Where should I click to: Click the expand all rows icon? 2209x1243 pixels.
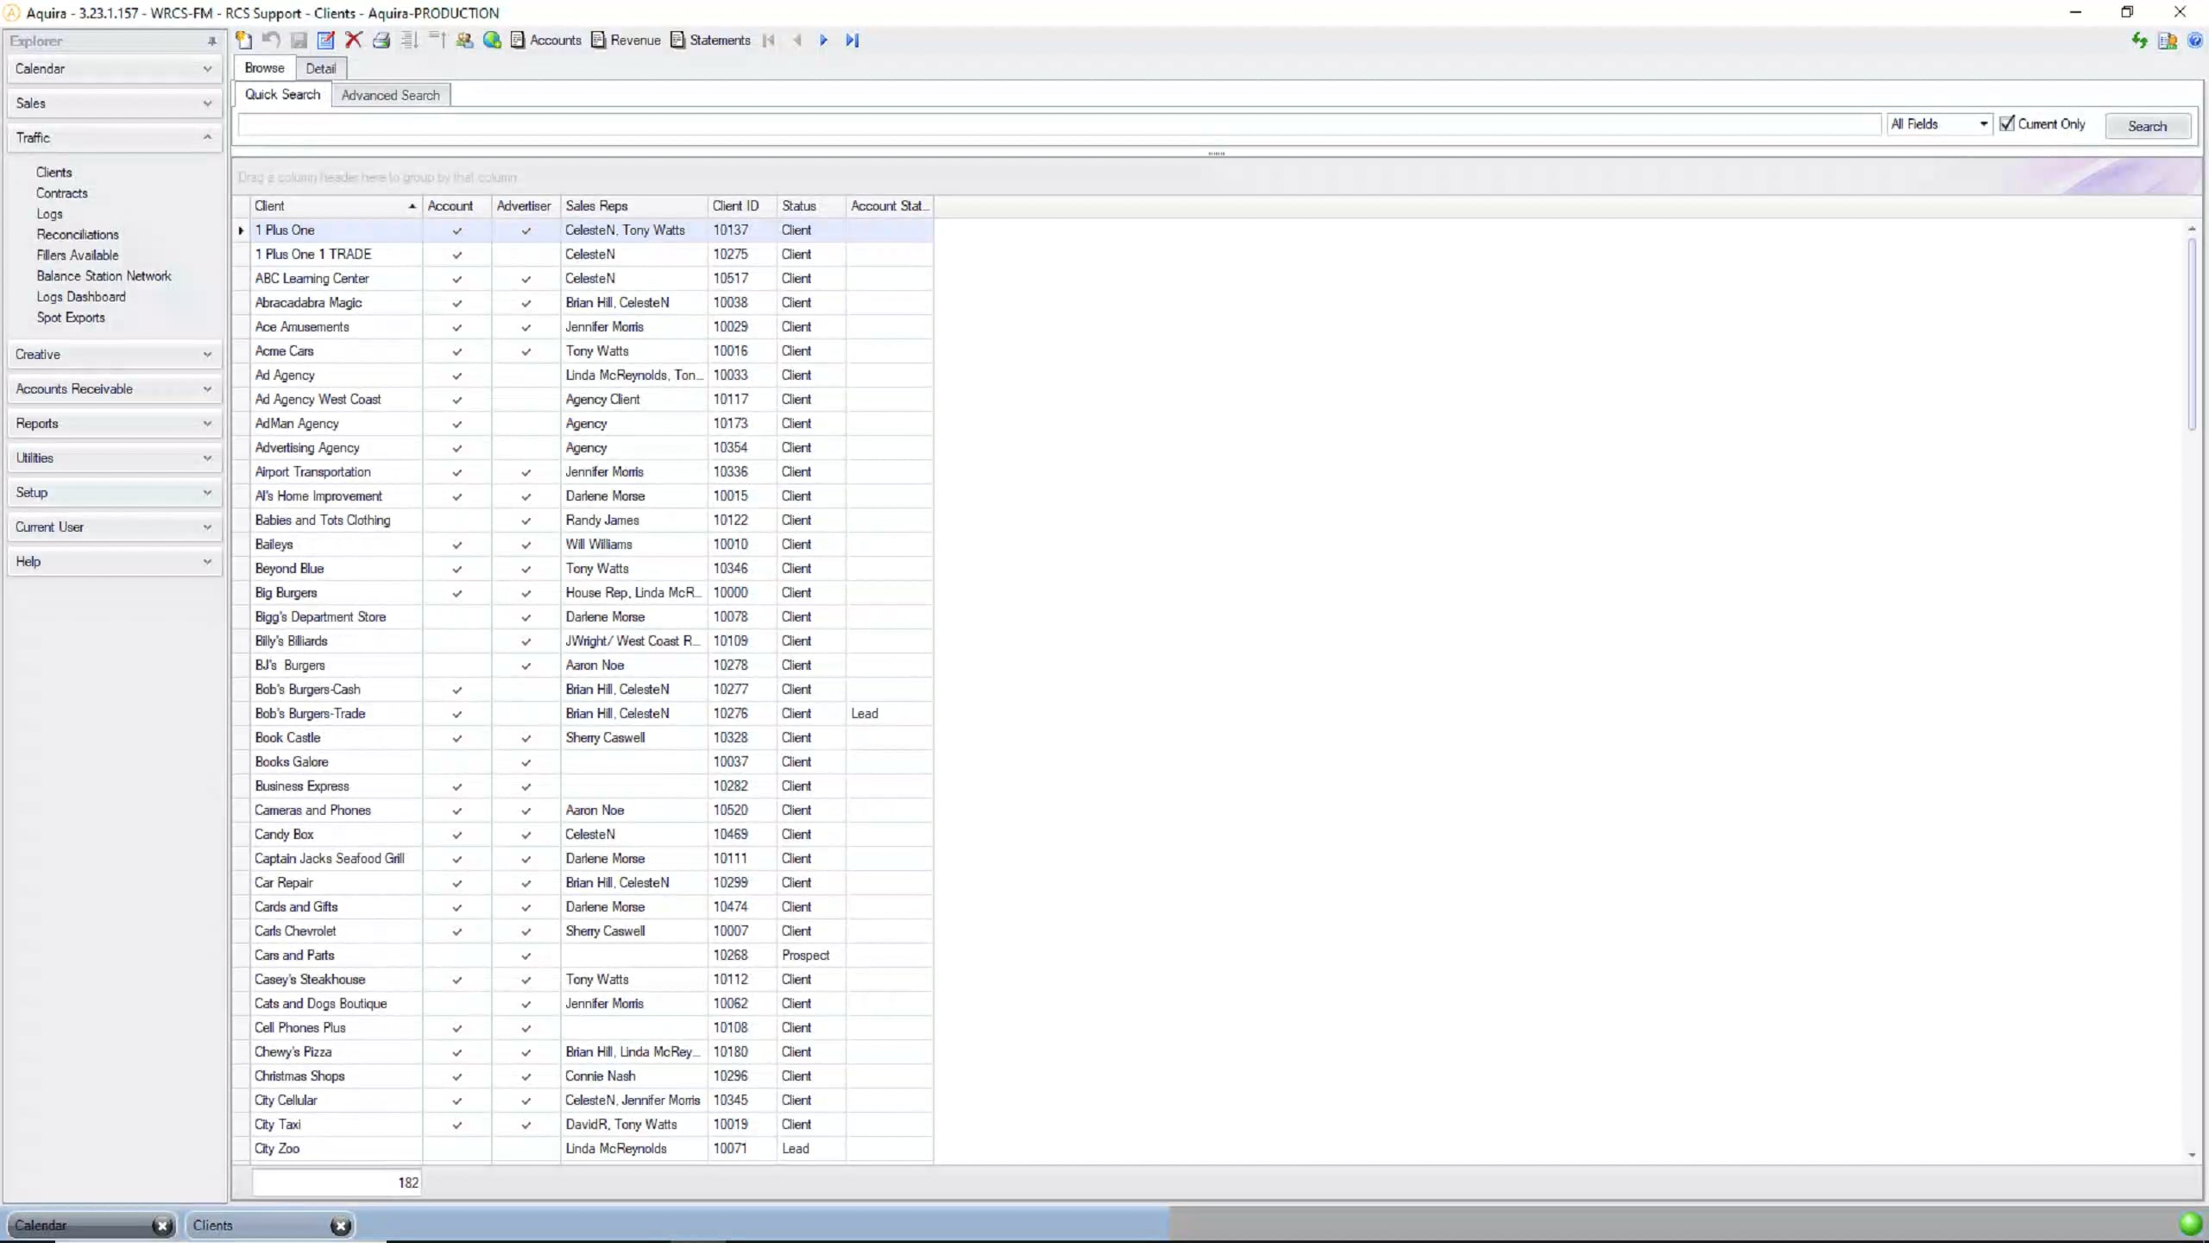(x=409, y=40)
